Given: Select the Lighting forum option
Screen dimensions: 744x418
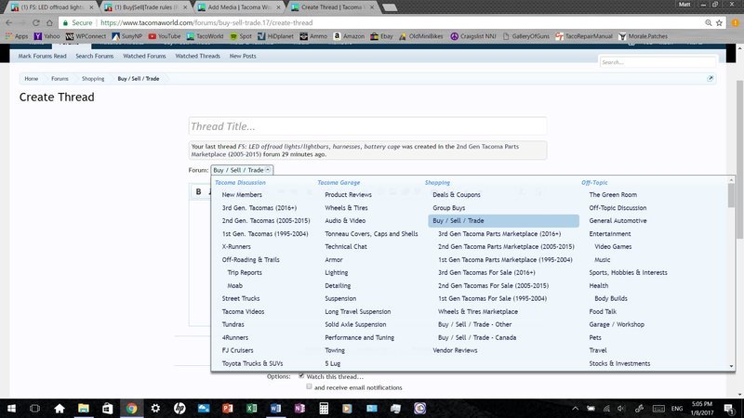Looking at the screenshot, I should click(x=337, y=272).
